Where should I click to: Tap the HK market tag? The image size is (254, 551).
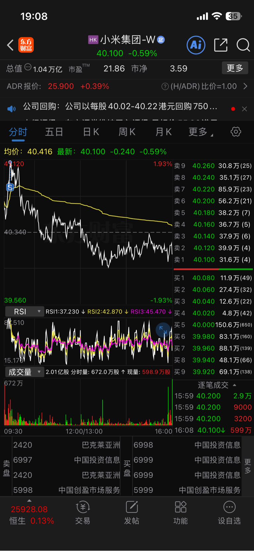93,40
